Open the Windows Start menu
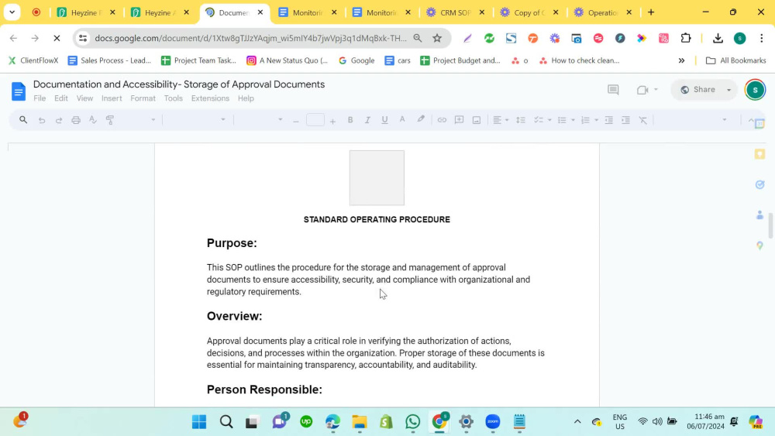The width and height of the screenshot is (775, 436). pyautogui.click(x=199, y=422)
